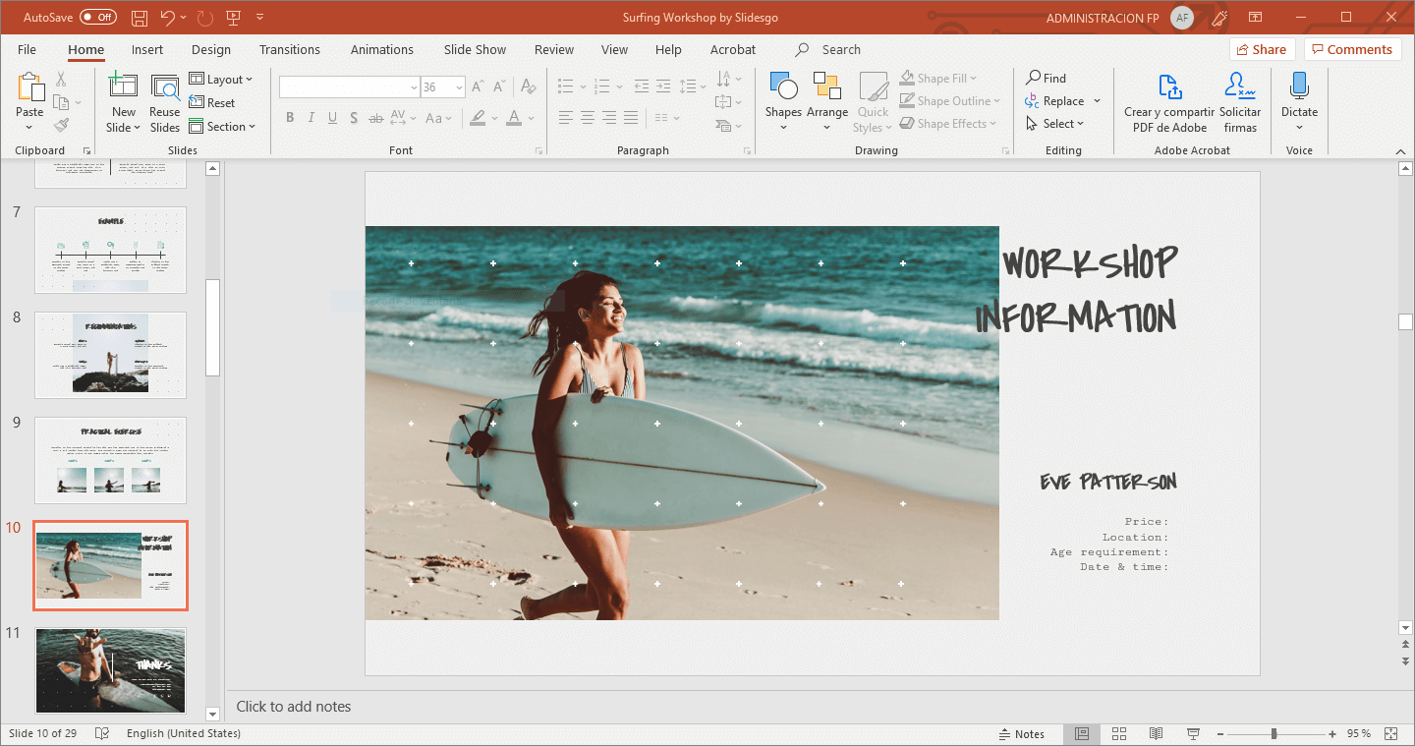Click English (United States) language
1415x746 pixels.
(184, 734)
